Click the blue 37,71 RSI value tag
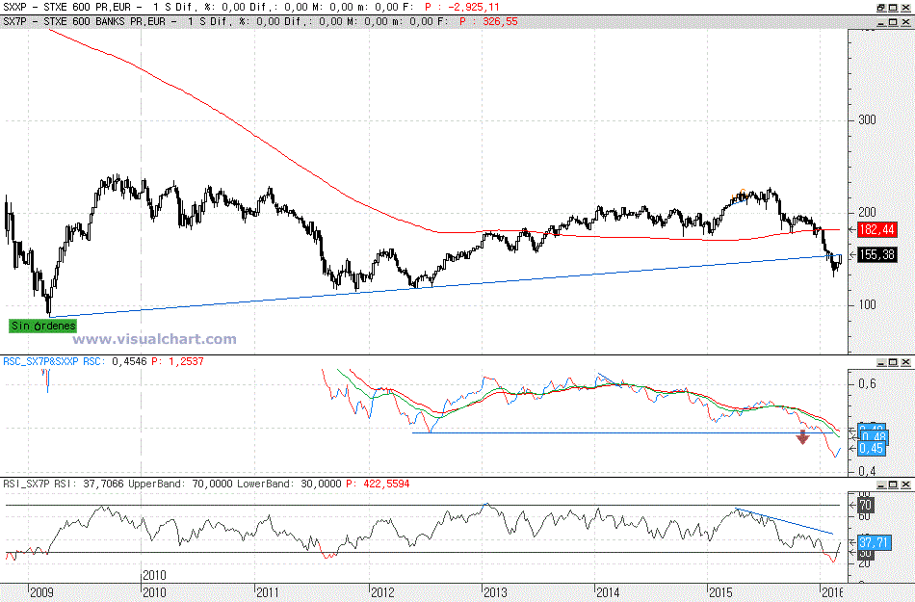915x602 pixels. 874,542
